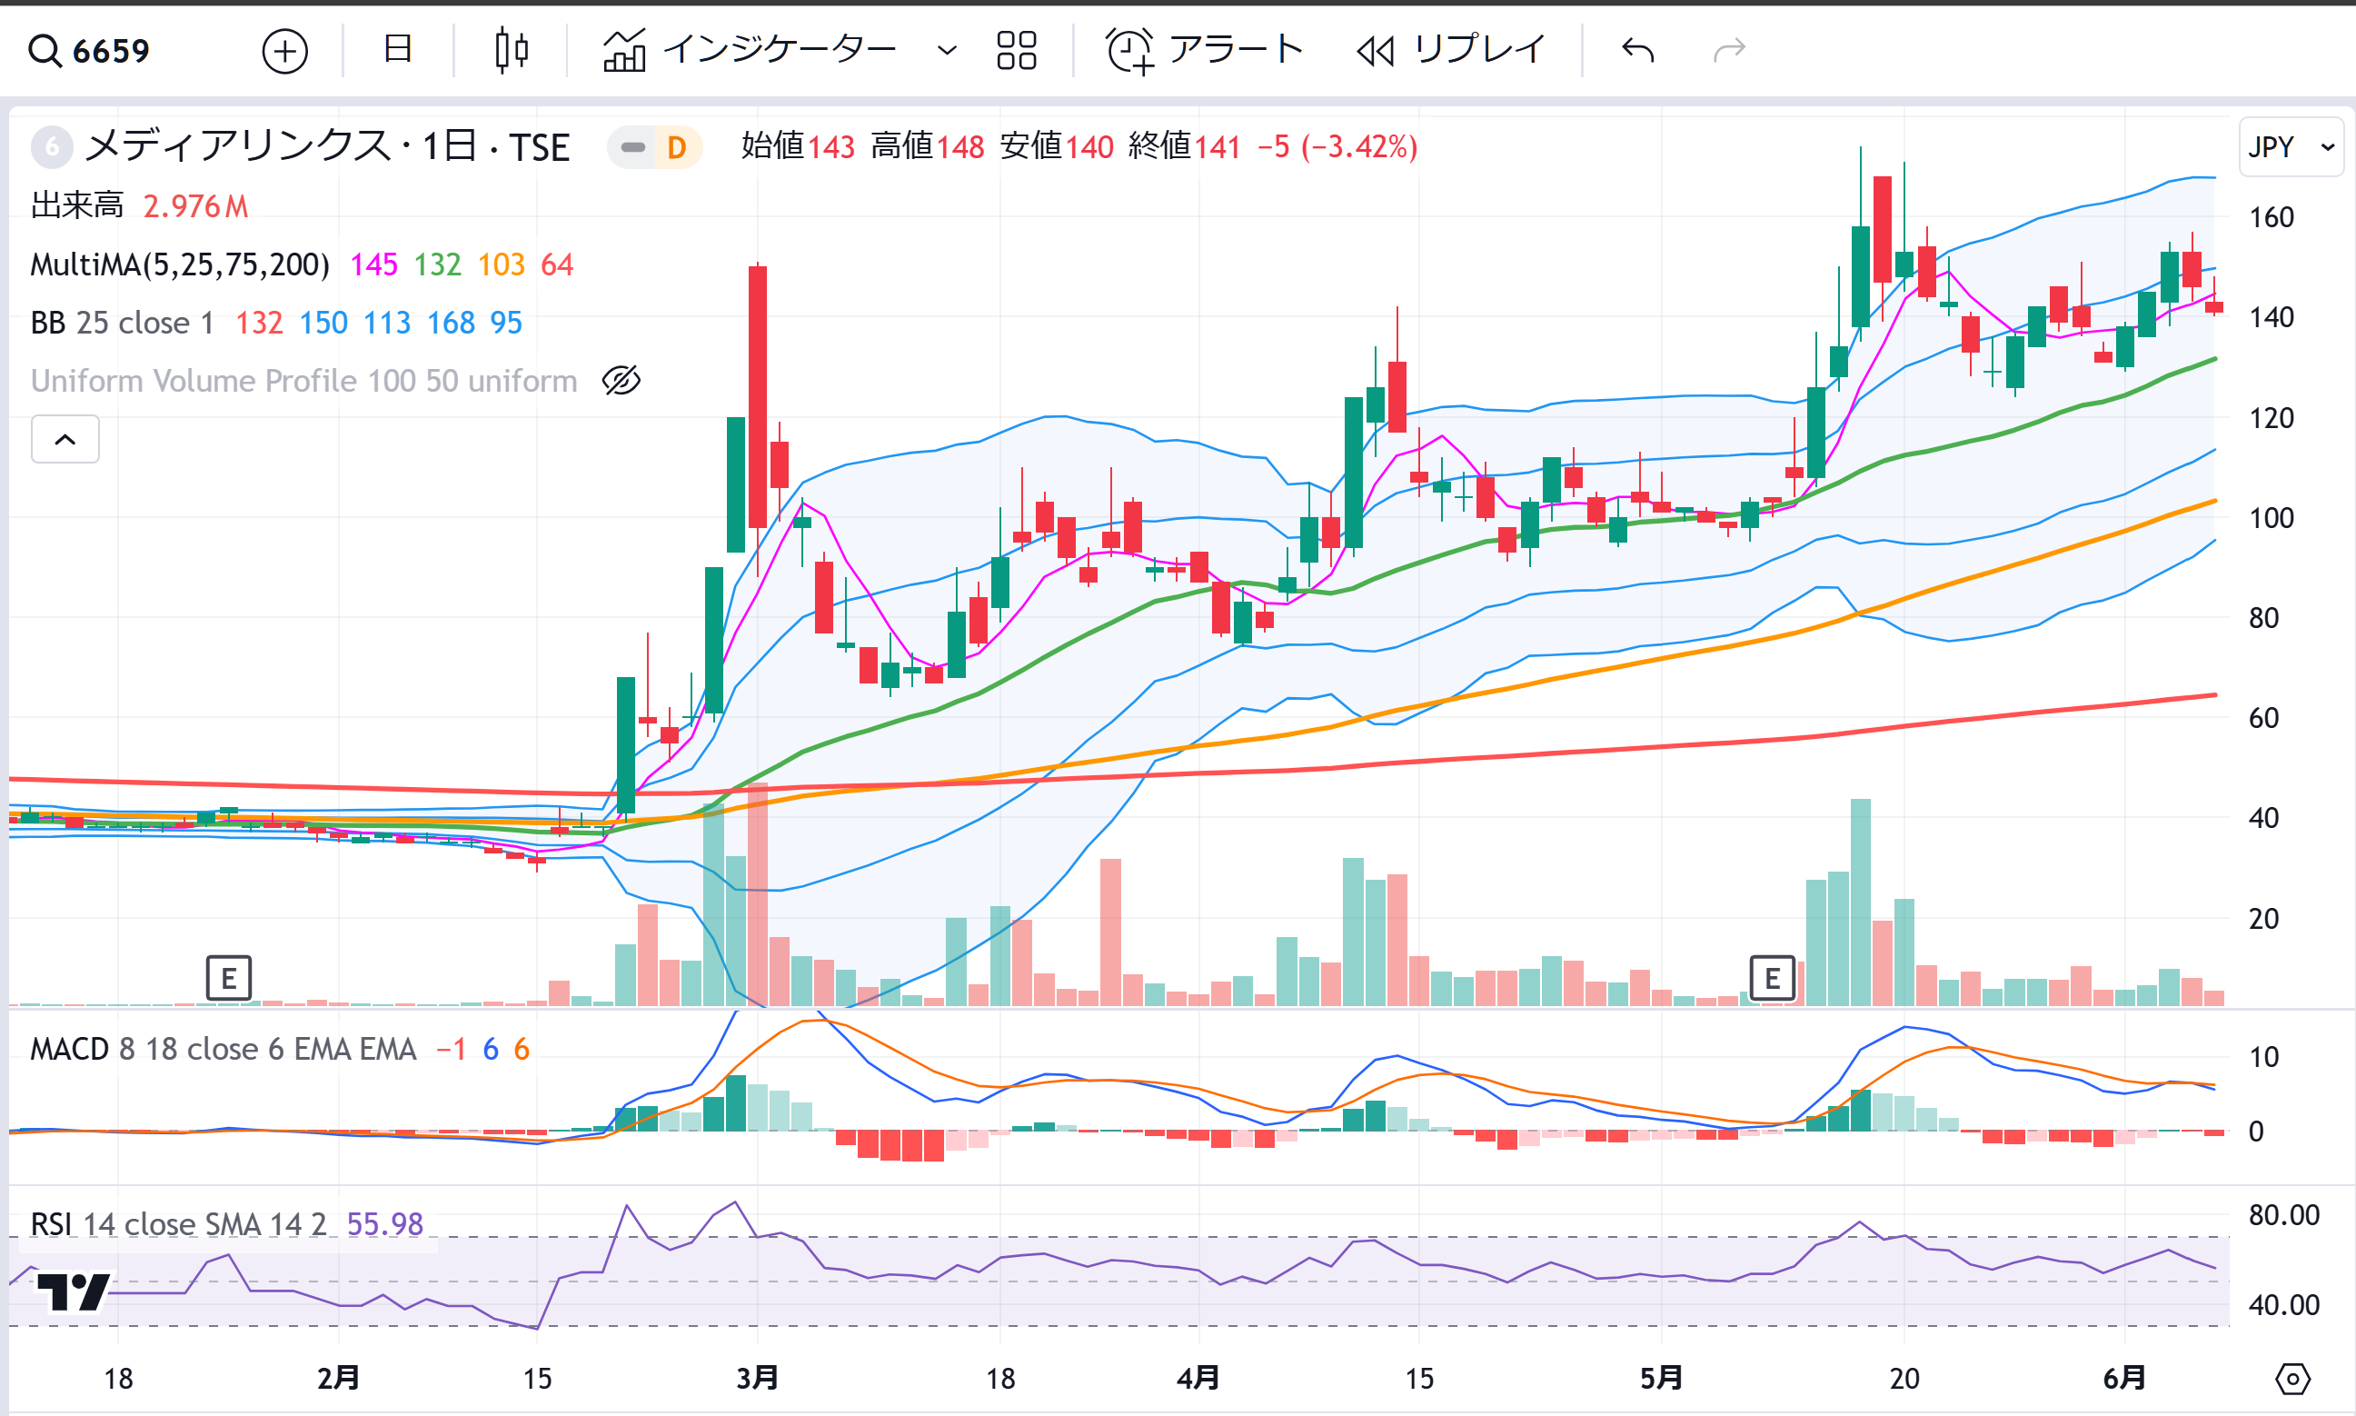Click the 2.976 M volume value

click(x=195, y=205)
